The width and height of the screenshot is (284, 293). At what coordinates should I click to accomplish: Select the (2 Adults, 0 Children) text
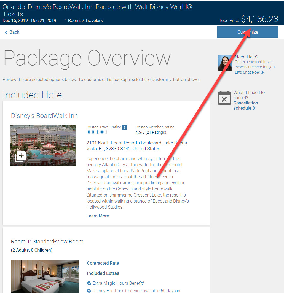(32, 250)
